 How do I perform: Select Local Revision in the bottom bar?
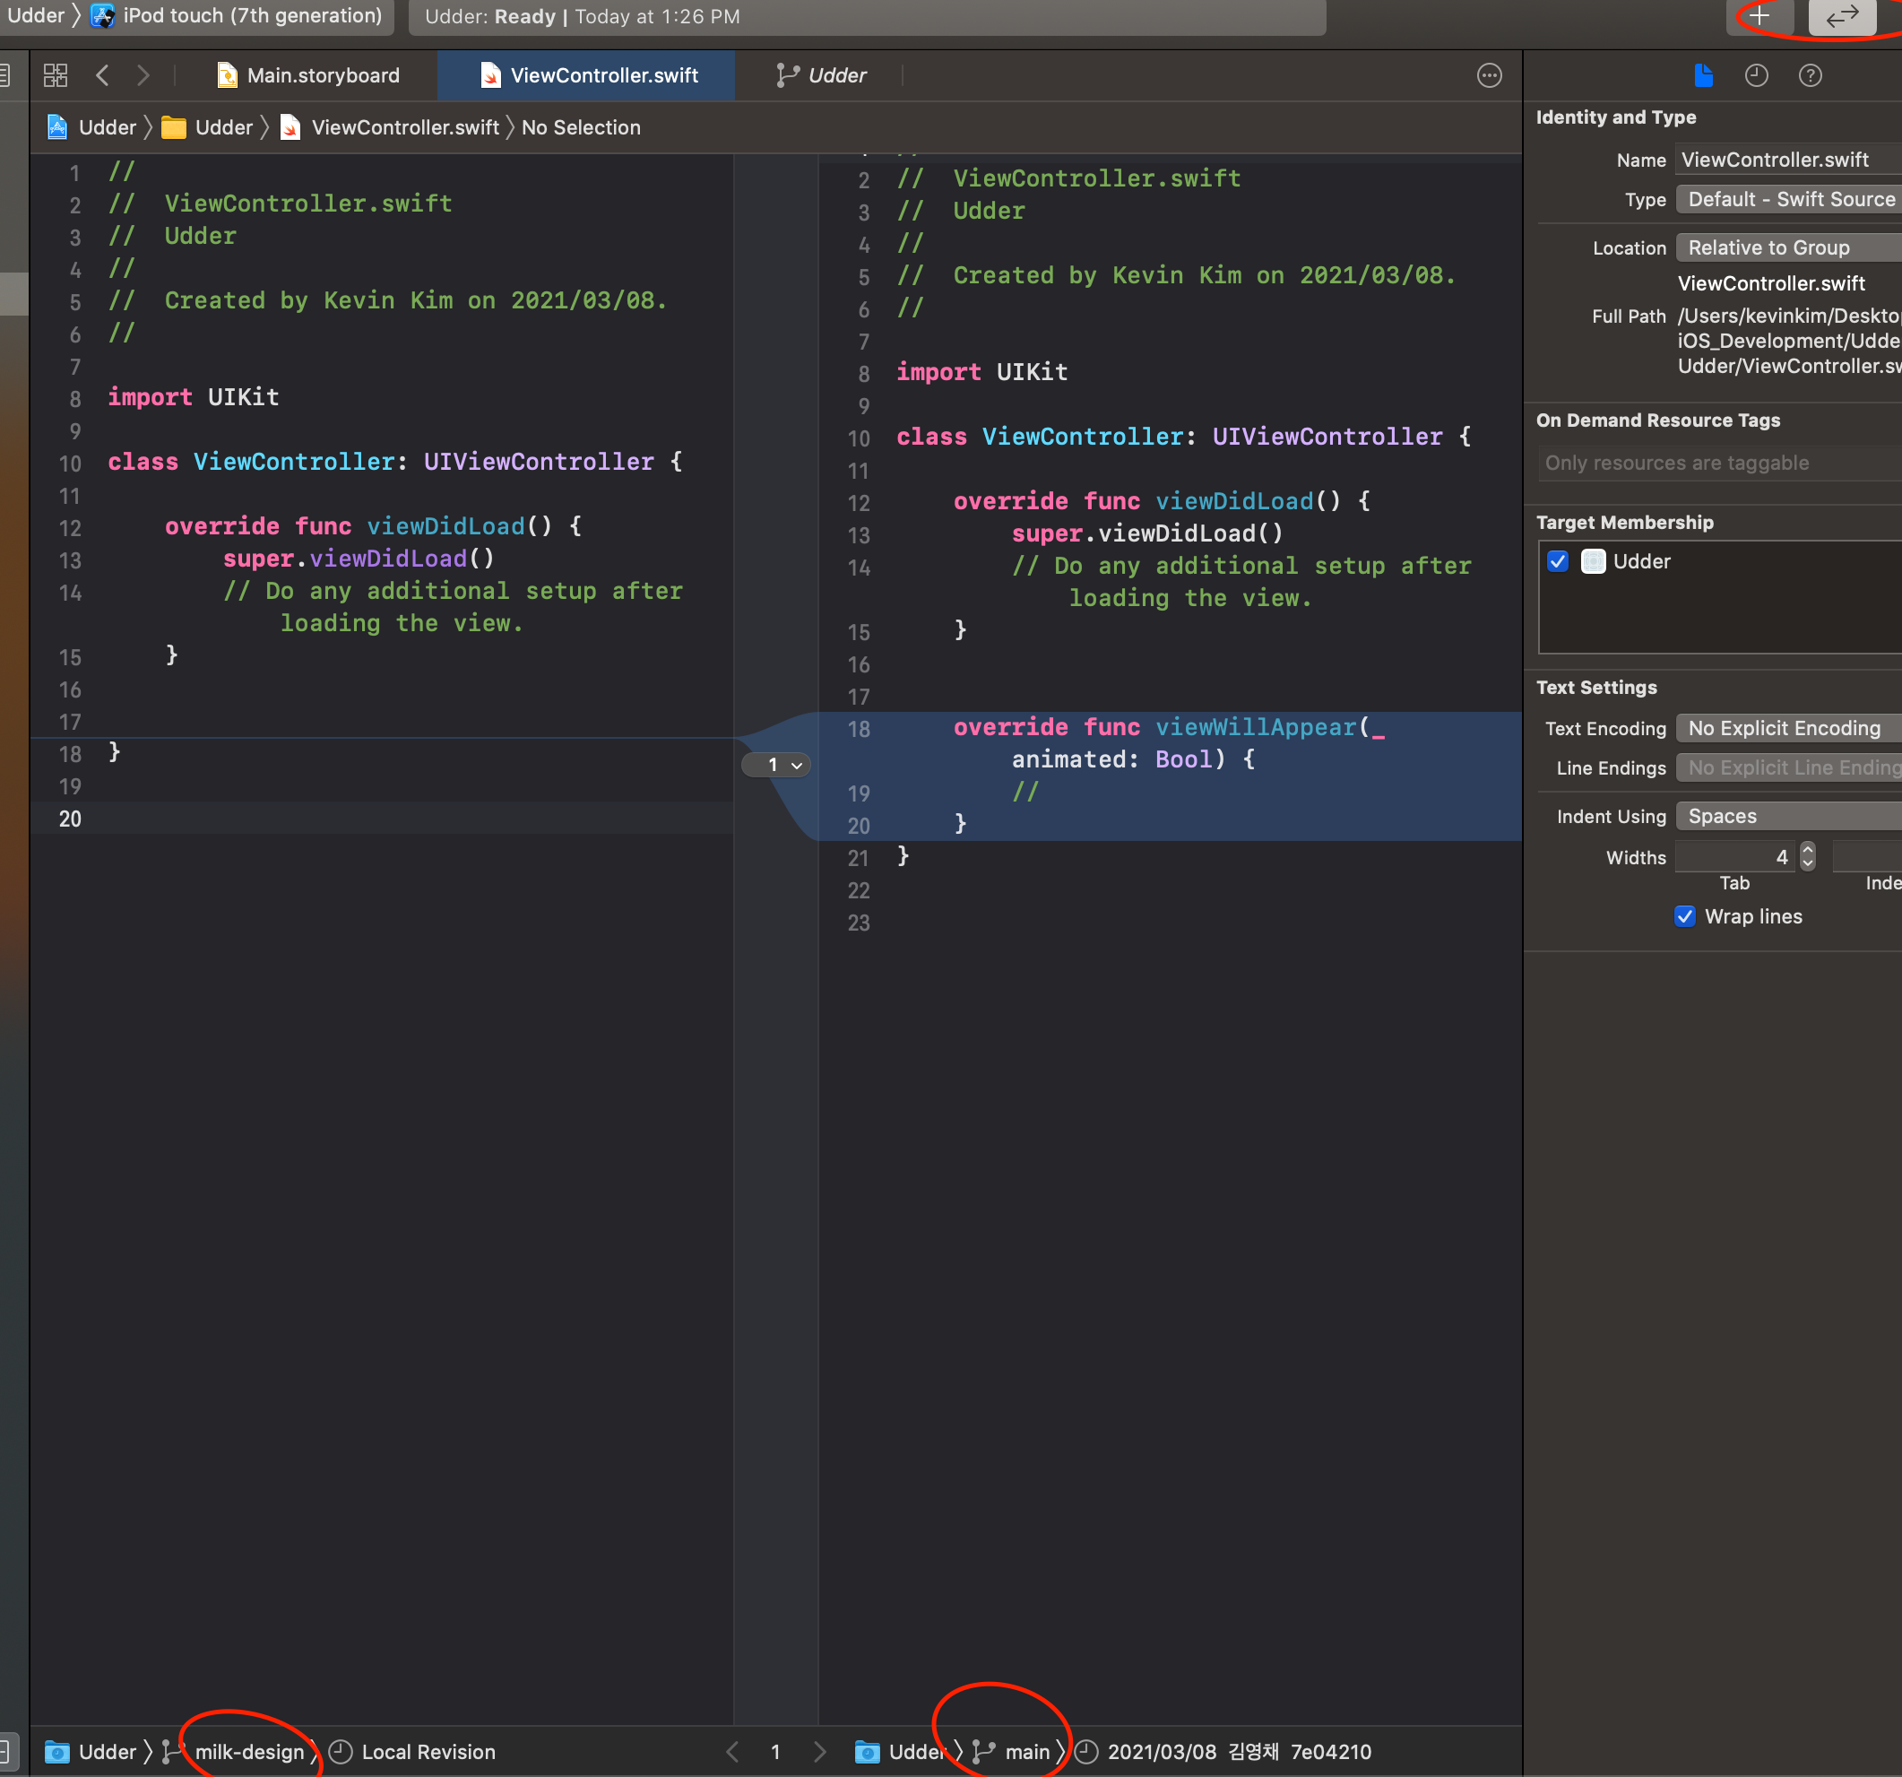point(412,1751)
